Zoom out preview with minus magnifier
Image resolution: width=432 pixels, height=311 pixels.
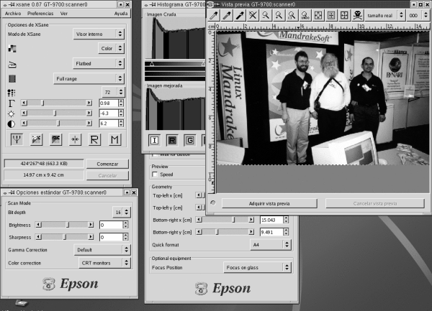(266, 15)
